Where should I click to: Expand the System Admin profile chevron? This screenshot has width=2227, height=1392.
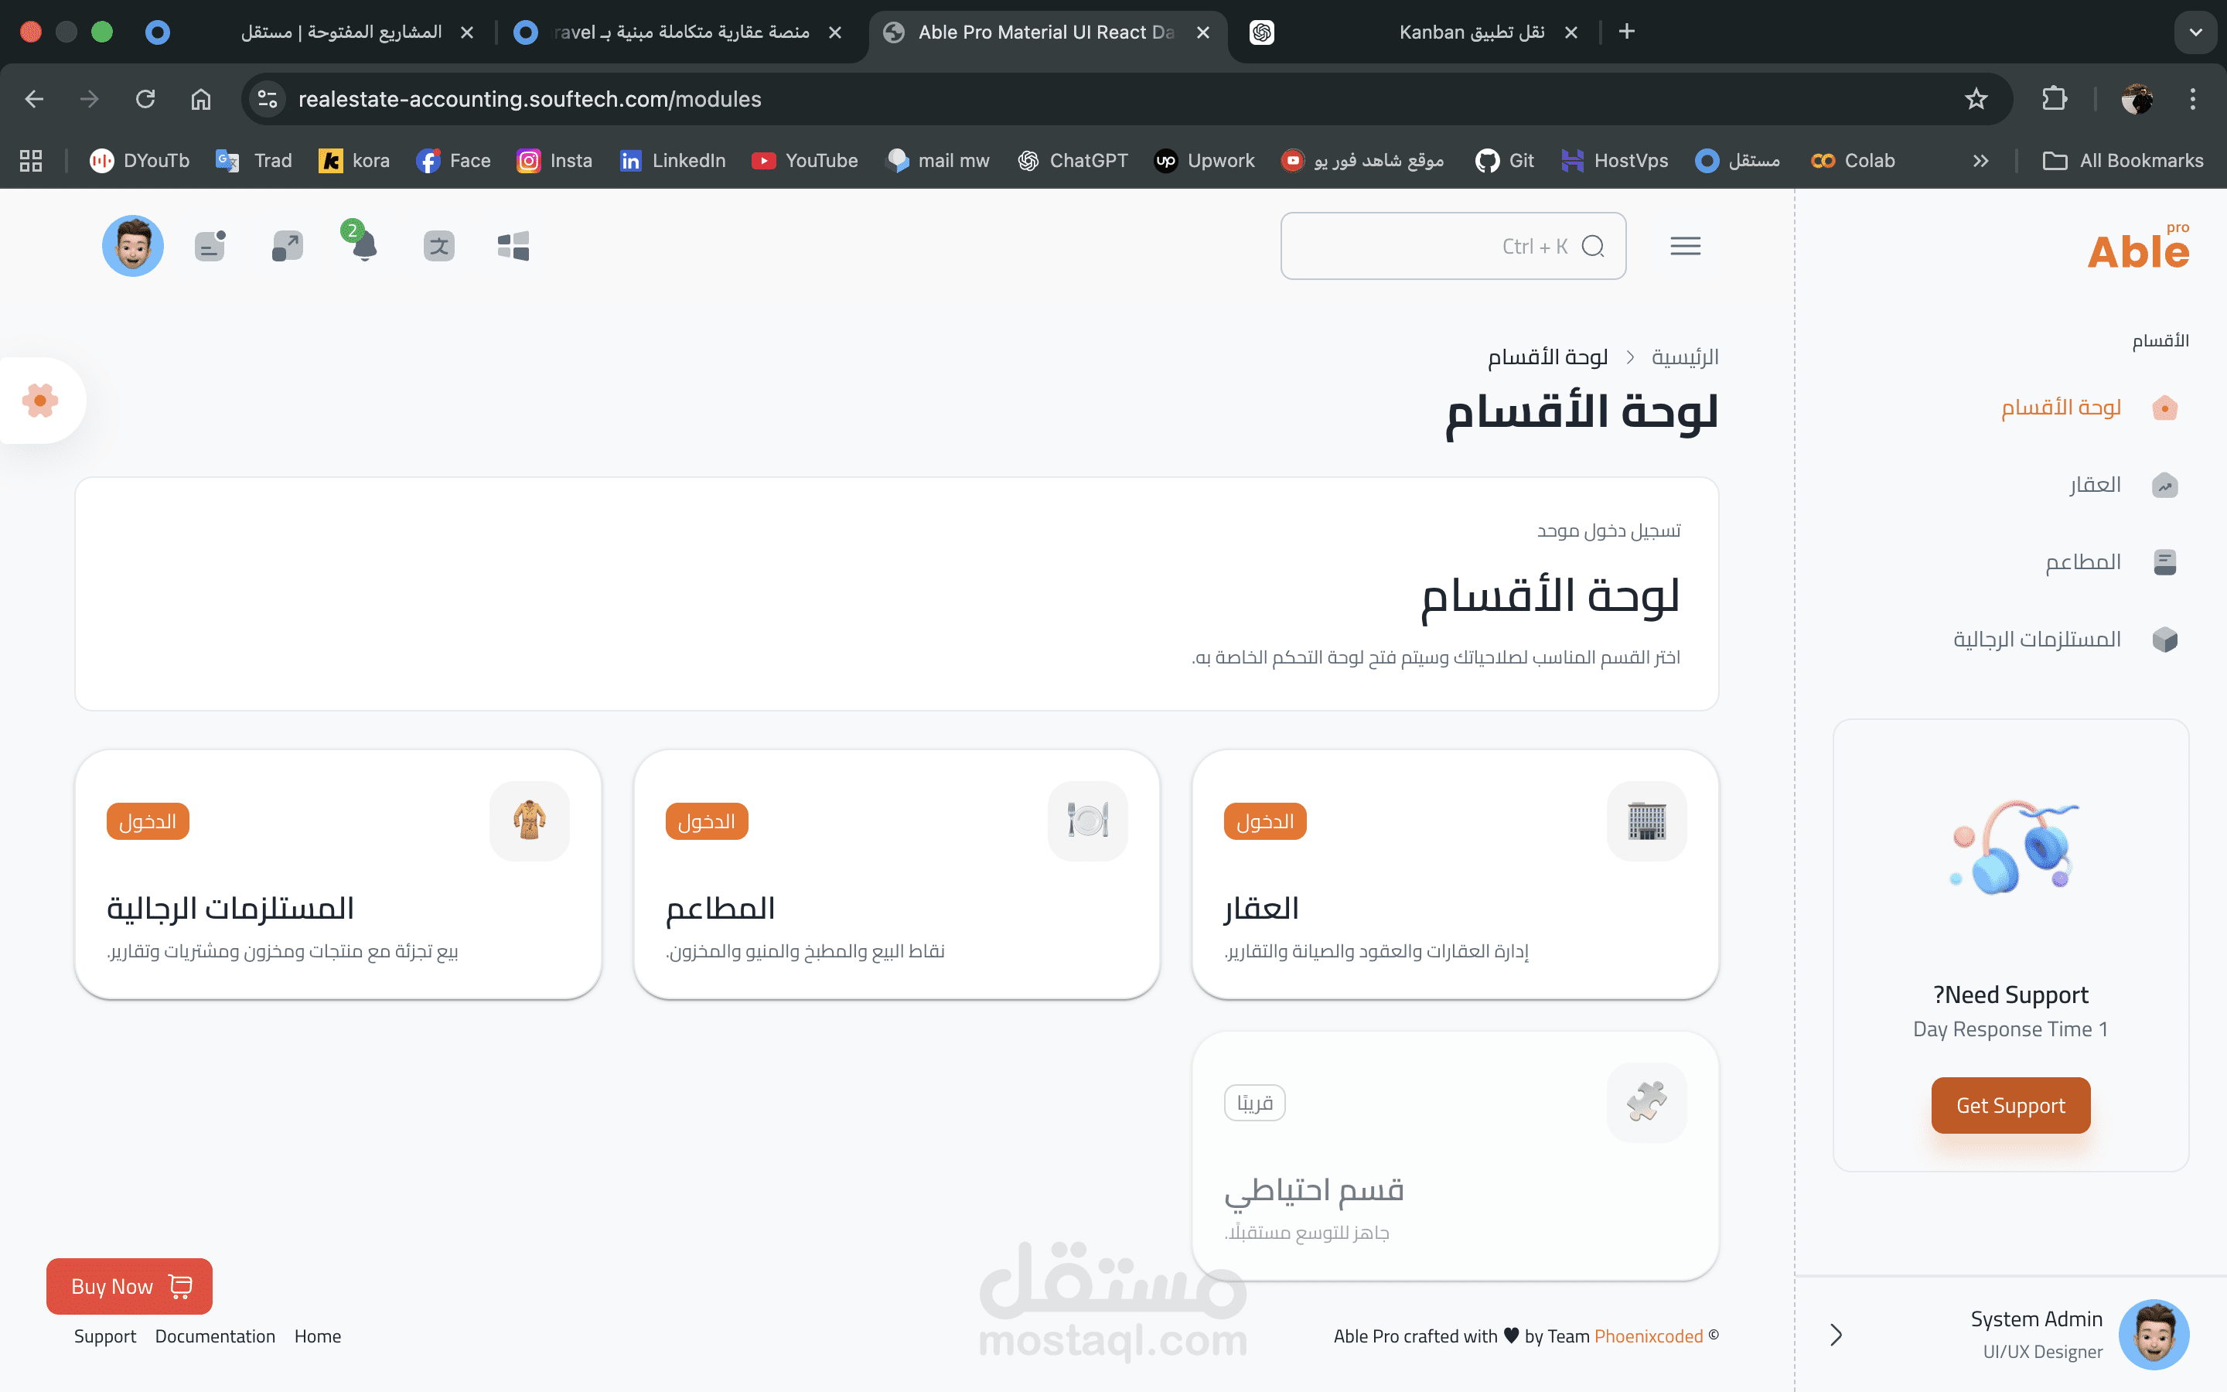(1836, 1335)
